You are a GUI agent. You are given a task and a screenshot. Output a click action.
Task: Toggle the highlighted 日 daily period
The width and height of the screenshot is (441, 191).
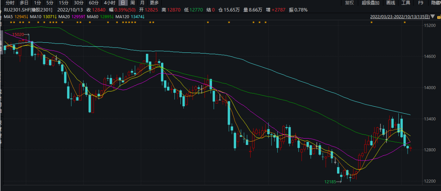point(122,3)
